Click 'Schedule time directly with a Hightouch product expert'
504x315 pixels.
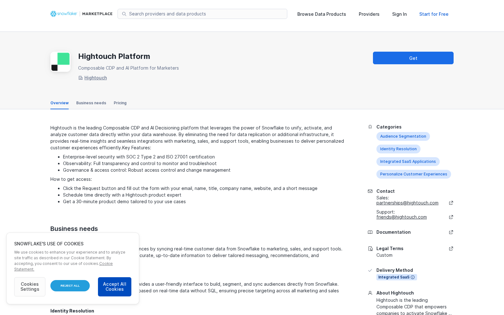[x=122, y=195]
